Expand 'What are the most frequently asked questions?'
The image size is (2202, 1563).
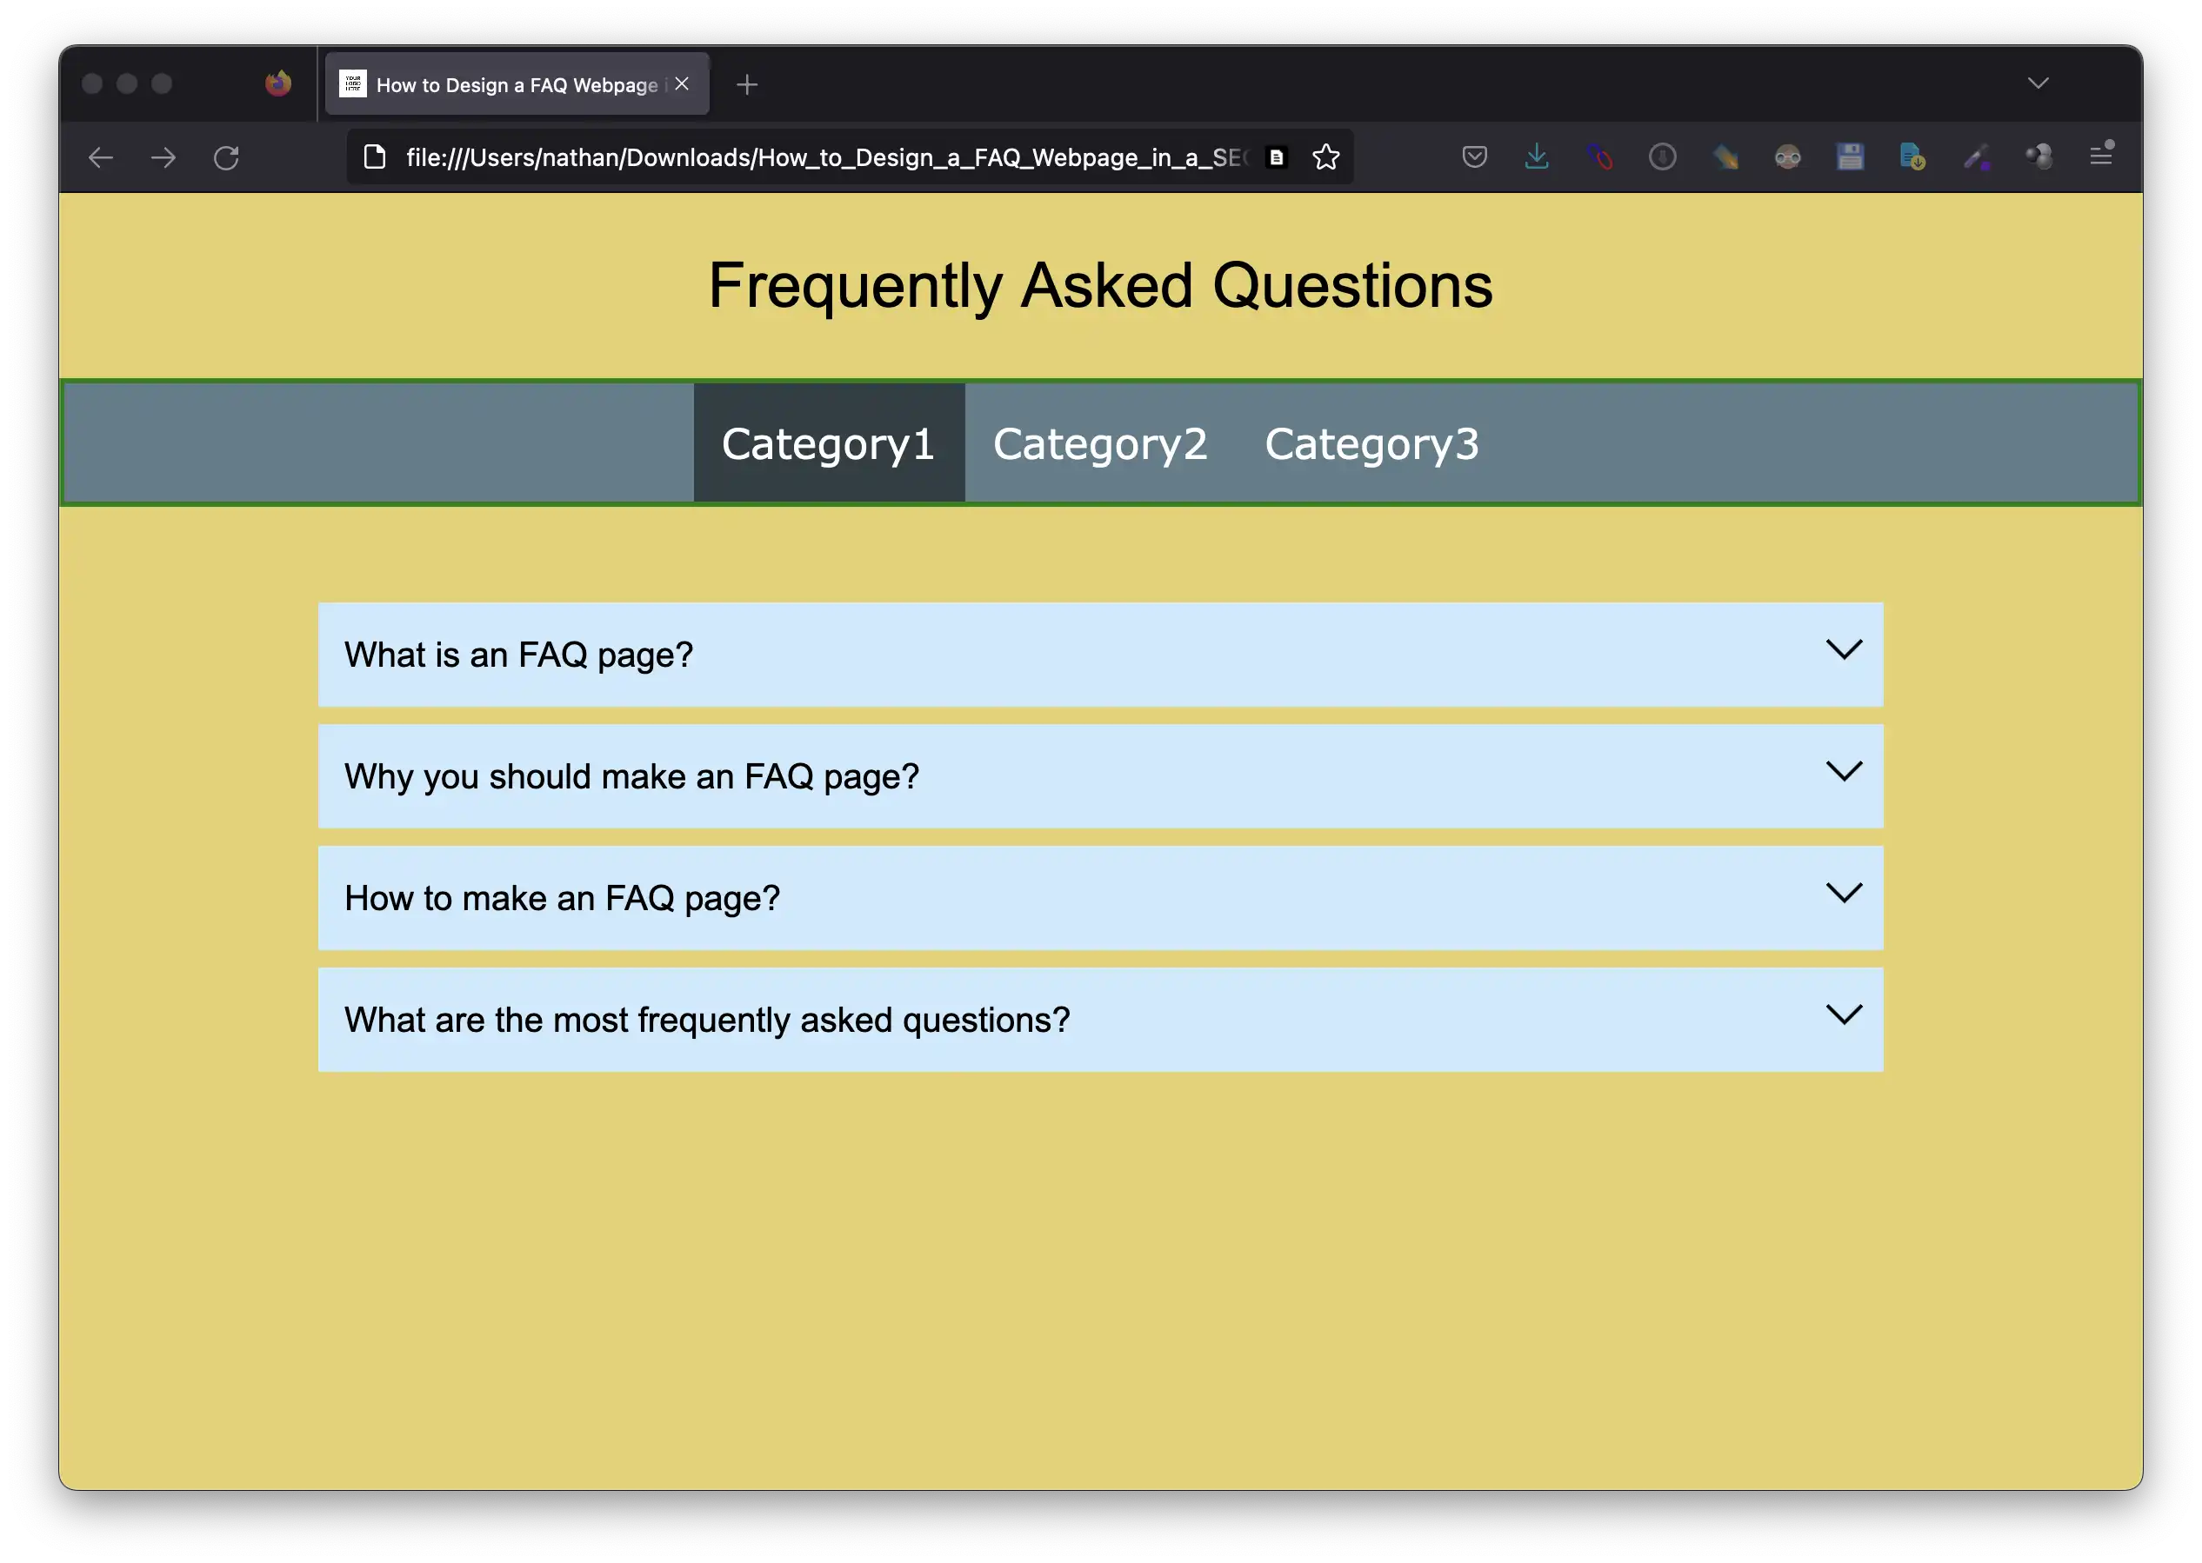1845,1014
